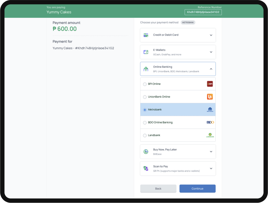Viewport: 268px width, 203px height.
Task: Click the BDO Online Banking label
Action: (x=160, y=122)
